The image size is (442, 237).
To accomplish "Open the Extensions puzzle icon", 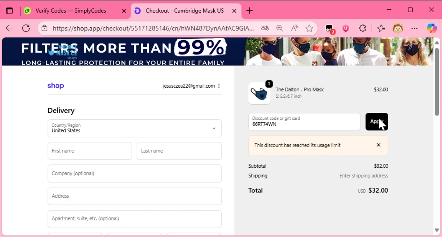I will click(x=362, y=28).
